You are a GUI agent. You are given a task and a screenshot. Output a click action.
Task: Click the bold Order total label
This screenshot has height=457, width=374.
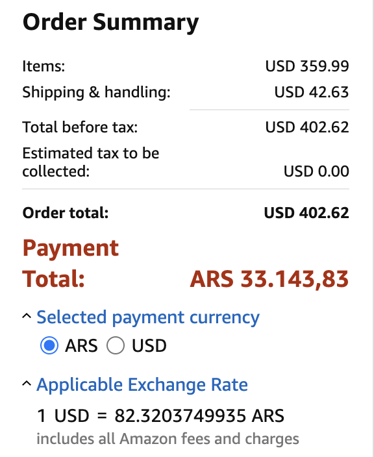click(66, 213)
